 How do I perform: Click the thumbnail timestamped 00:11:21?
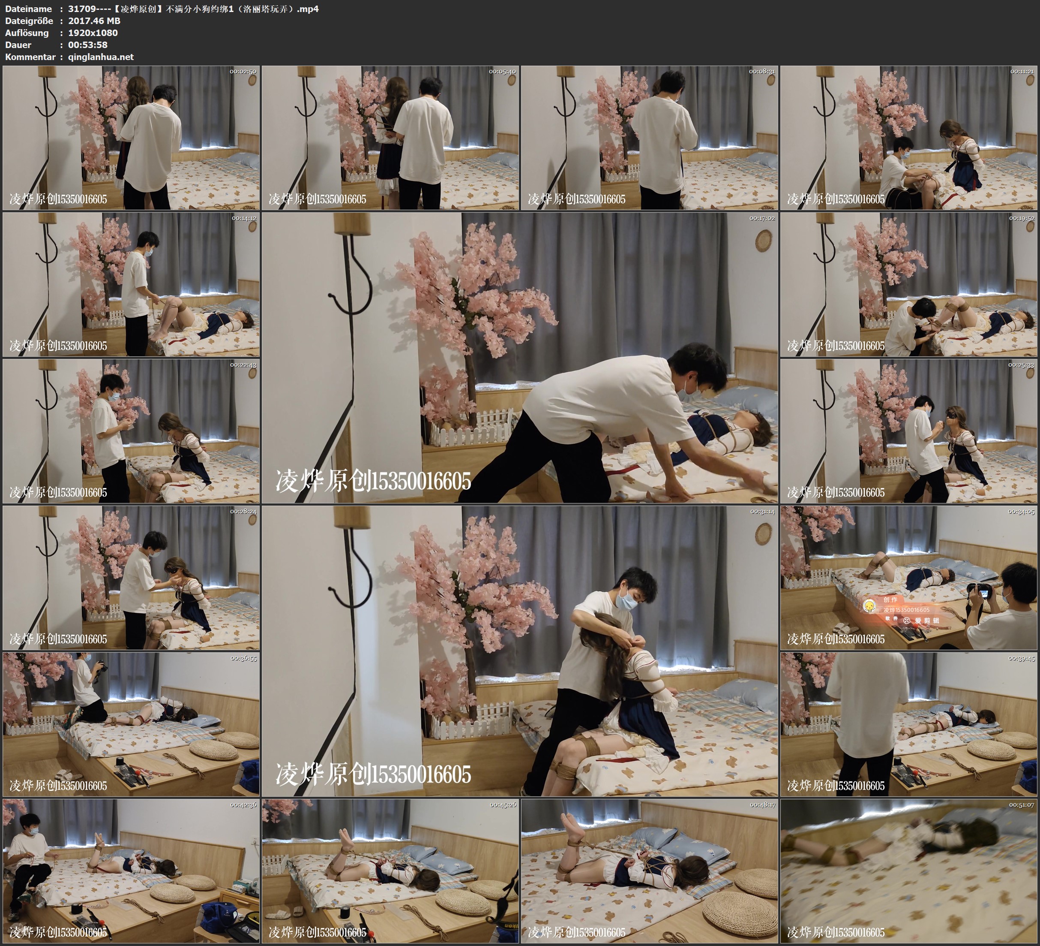(909, 138)
